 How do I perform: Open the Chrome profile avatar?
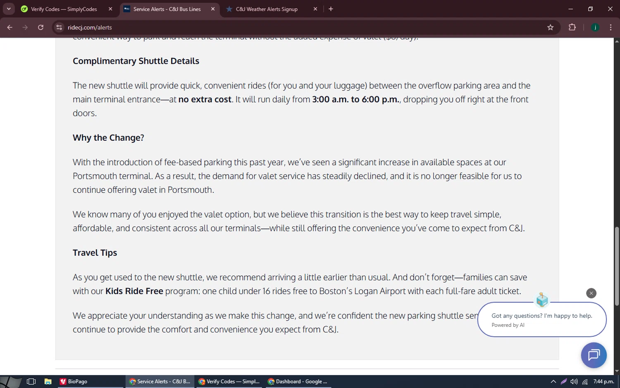595,27
